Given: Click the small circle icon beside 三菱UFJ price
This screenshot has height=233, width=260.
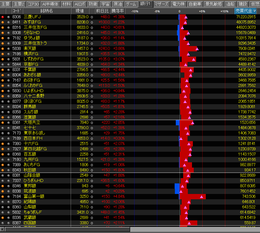Looking at the screenshot, I should click(x=92, y=17).
